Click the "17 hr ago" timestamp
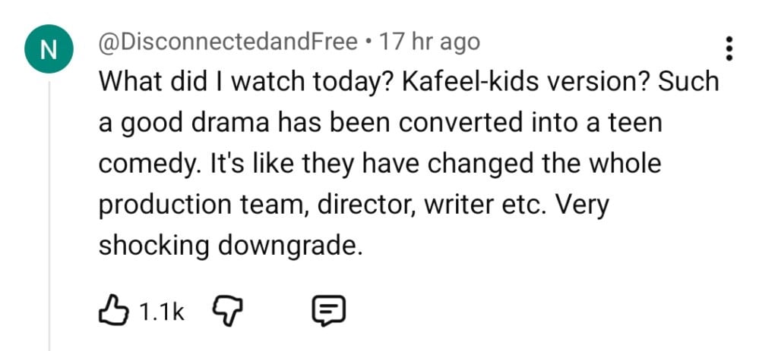The image size is (778, 351). (430, 42)
